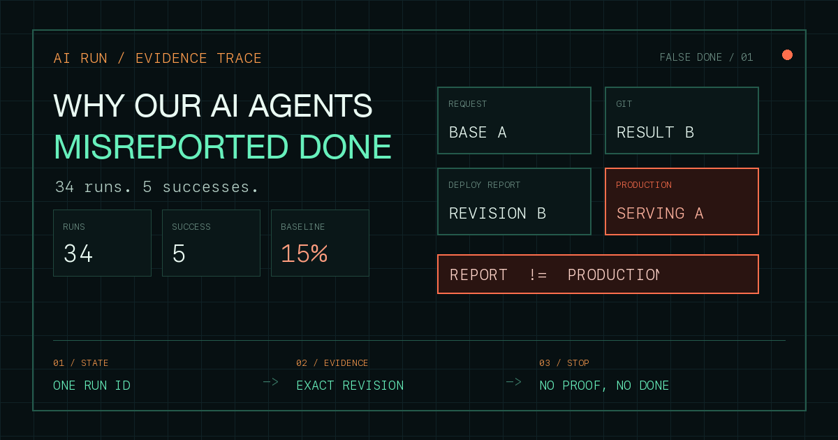This screenshot has width=838, height=440.
Task: Click the 'WHY OUR AI AGENTS' heading
Action: pos(213,105)
